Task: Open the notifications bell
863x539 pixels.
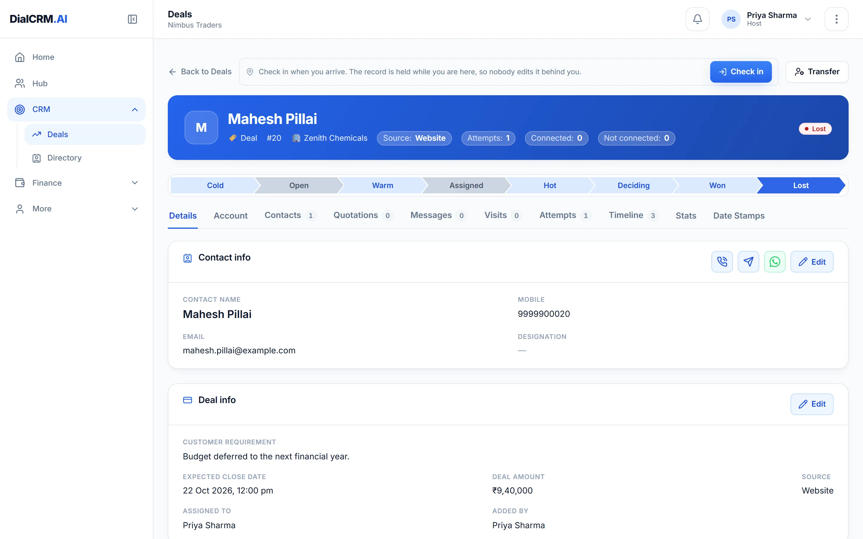Action: pyautogui.click(x=697, y=19)
